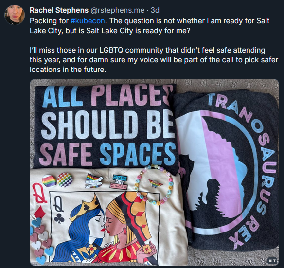Image resolution: width=284 pixels, height=268 pixels.
Task: Click the paragraph about the LGBTQ community
Action: tap(154, 60)
